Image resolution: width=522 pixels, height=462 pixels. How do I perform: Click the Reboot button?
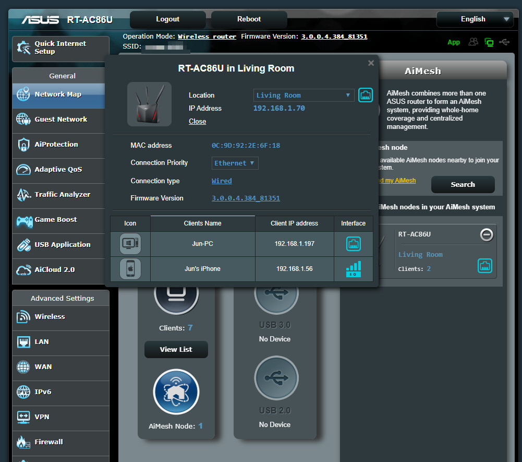pyautogui.click(x=249, y=19)
